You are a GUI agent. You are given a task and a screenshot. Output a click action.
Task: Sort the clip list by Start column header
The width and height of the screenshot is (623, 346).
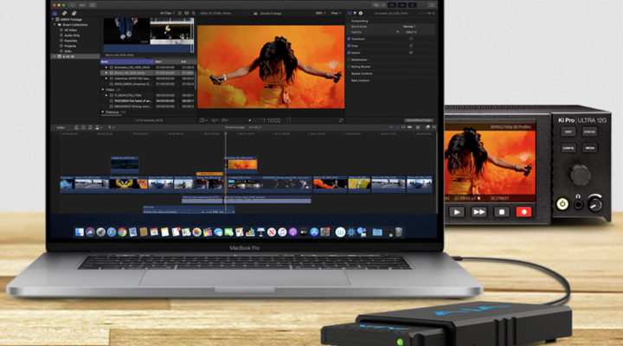pos(167,61)
